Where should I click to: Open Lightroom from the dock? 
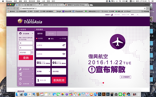click(108, 94)
